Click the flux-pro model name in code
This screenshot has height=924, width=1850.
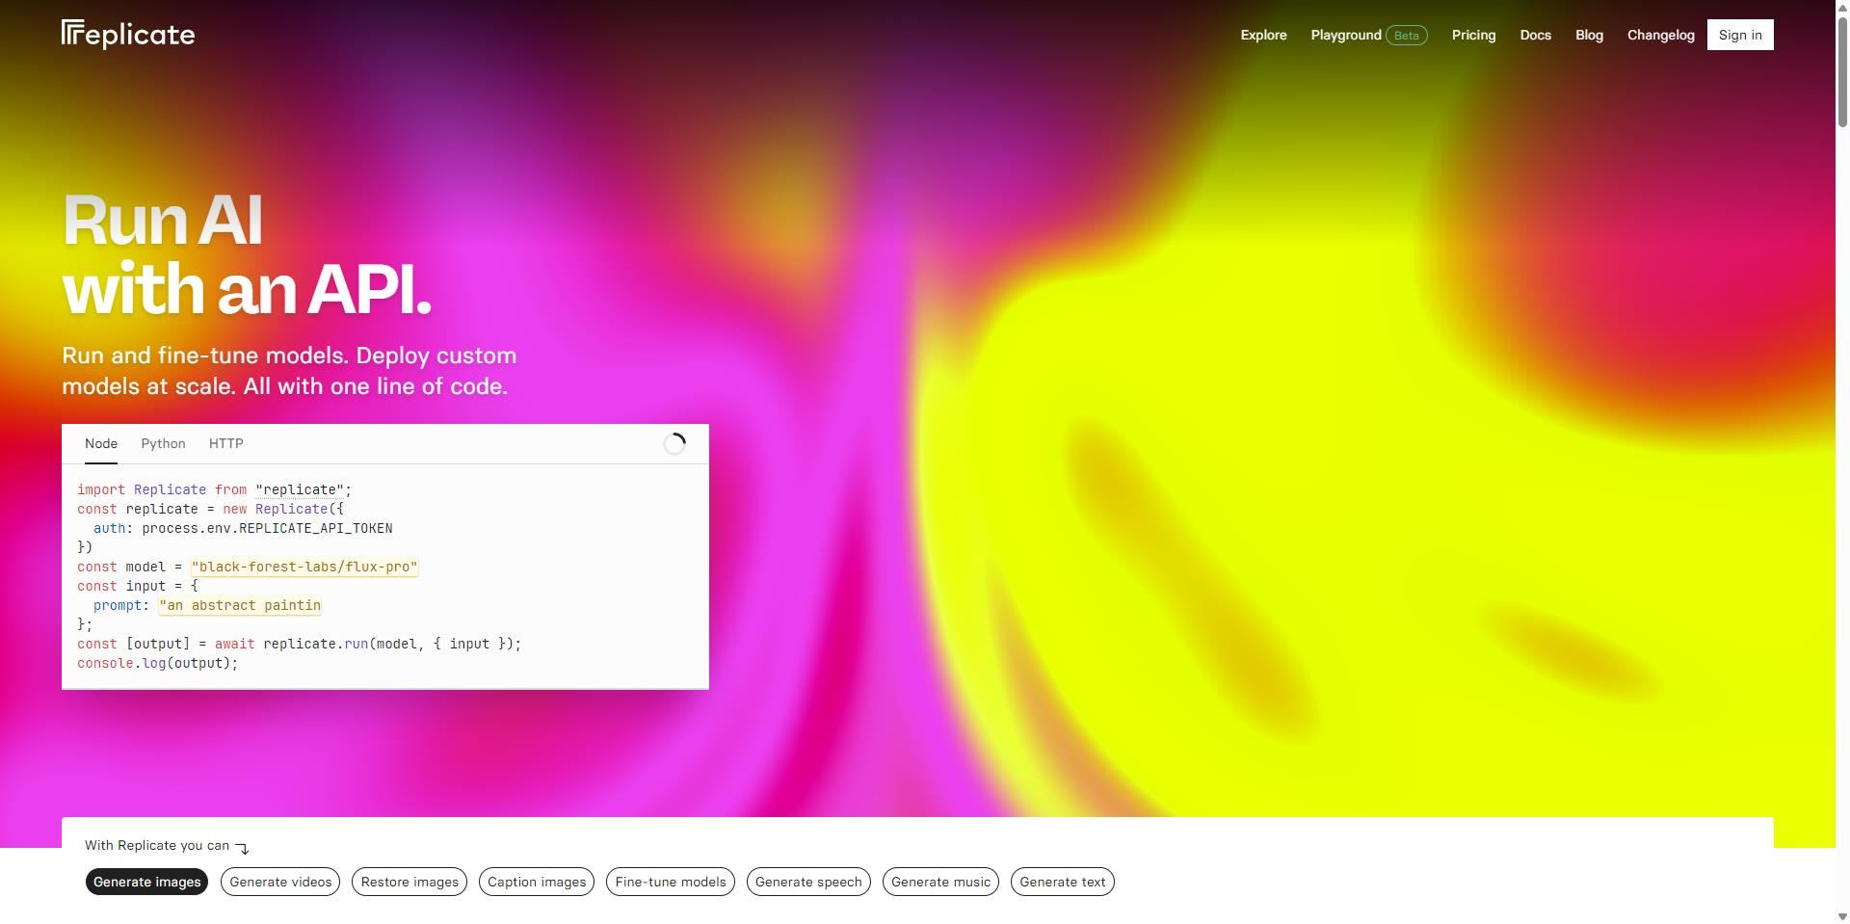(304, 568)
